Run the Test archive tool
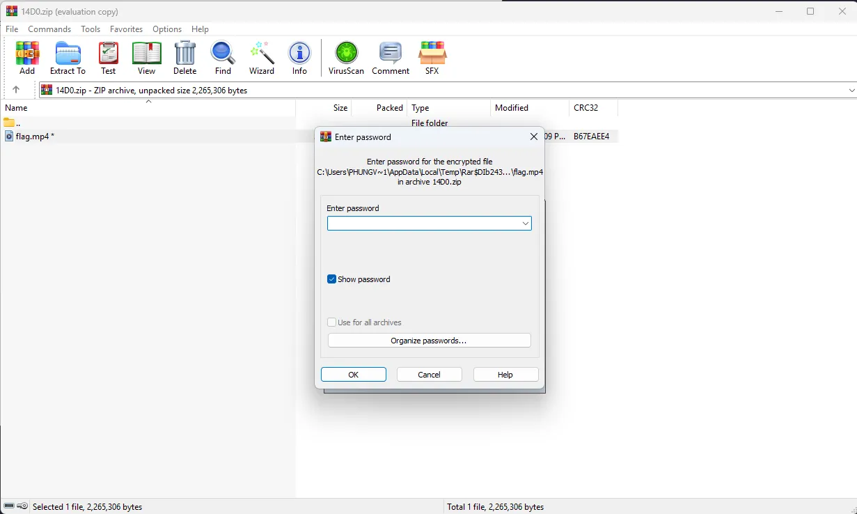Viewport: 857px width, 514px height. [108, 57]
